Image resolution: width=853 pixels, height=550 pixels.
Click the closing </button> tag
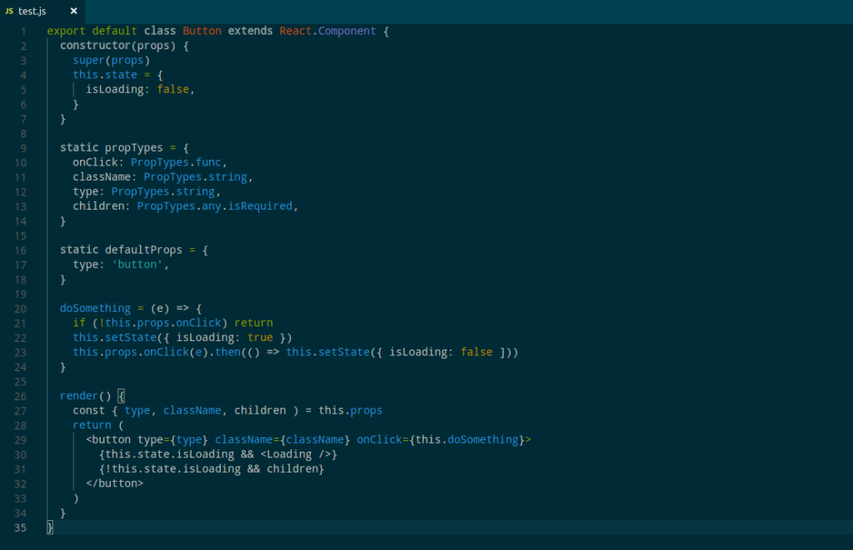tap(114, 483)
